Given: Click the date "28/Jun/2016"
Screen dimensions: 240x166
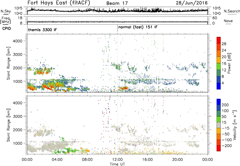Looking at the screenshot, I should [x=192, y=3].
